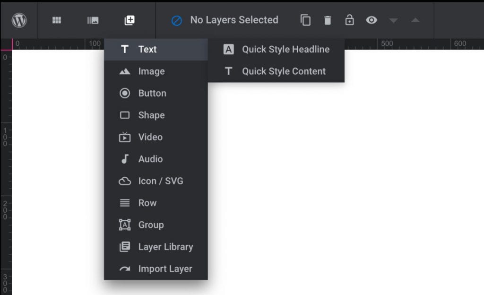This screenshot has height=295, width=484.
Task: Toggle layer visibility eye icon
Action: coord(372,20)
